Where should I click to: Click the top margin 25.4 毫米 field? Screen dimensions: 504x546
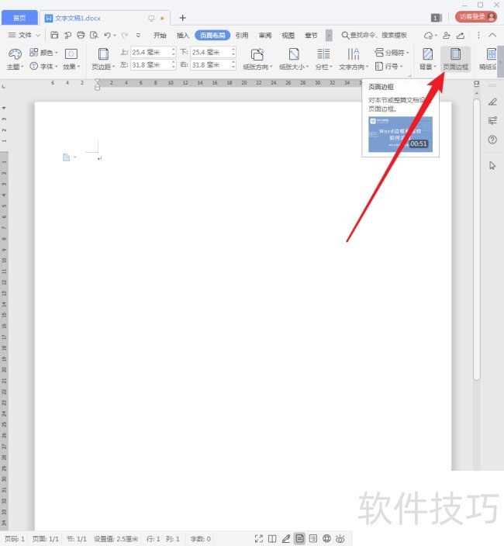tap(150, 52)
